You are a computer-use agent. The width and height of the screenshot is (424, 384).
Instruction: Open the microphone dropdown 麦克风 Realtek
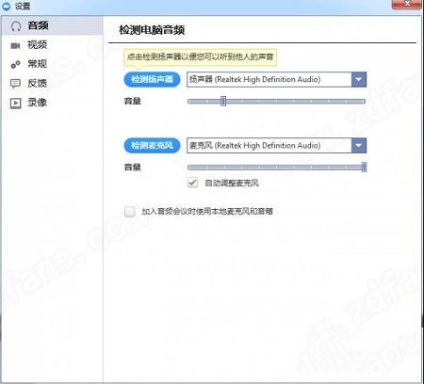coord(276,145)
